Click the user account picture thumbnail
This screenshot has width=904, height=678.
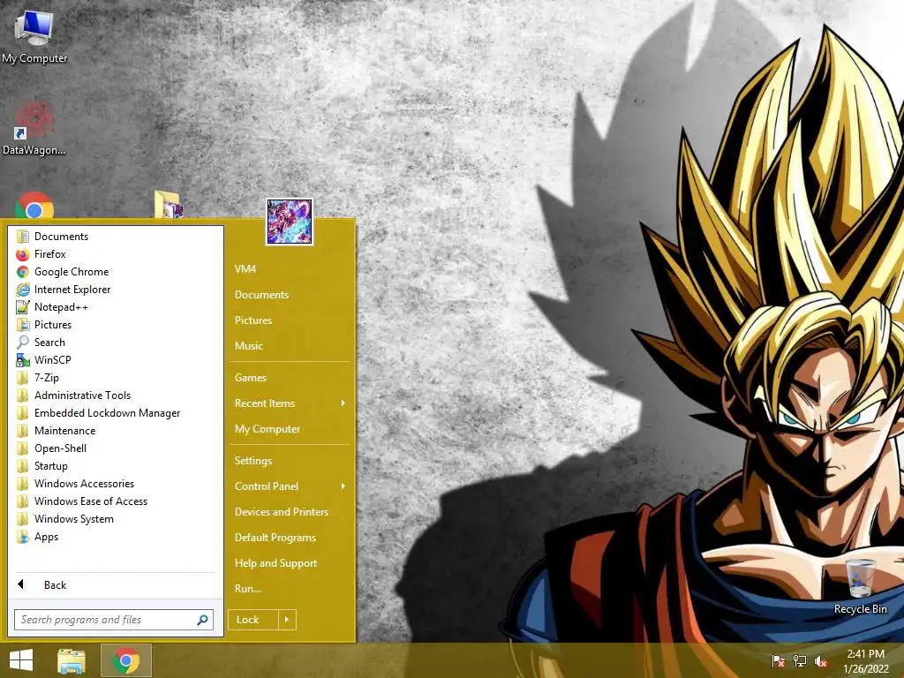pyautogui.click(x=290, y=222)
